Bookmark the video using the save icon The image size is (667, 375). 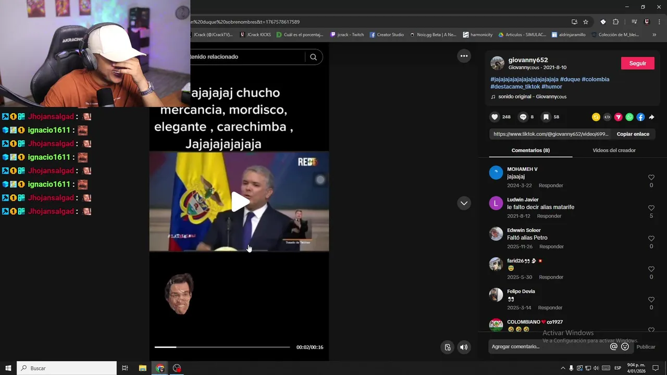tap(546, 117)
